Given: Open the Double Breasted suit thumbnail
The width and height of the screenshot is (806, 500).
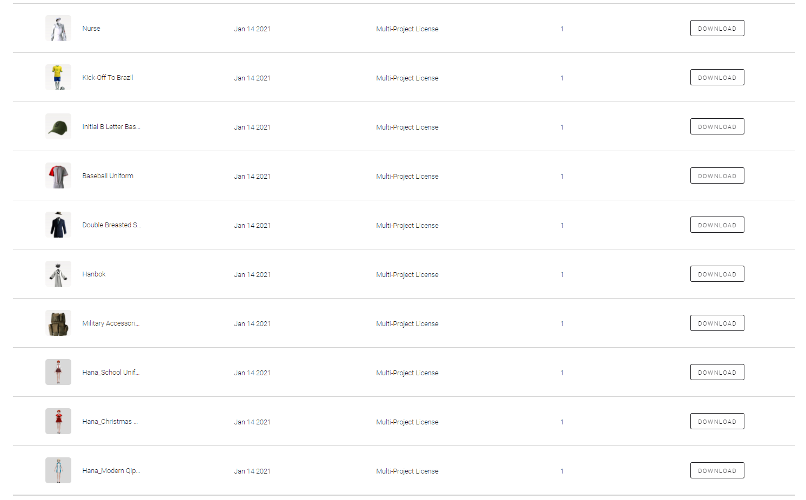Looking at the screenshot, I should 58,225.
